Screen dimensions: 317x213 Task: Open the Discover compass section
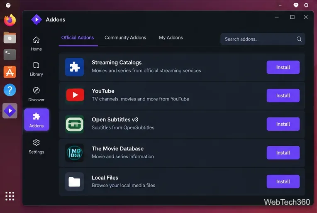pyautogui.click(x=36, y=94)
